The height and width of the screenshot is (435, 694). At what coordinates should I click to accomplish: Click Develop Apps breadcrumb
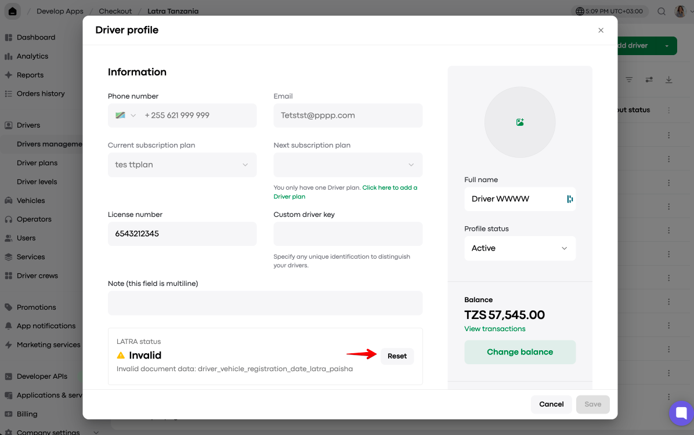[60, 11]
